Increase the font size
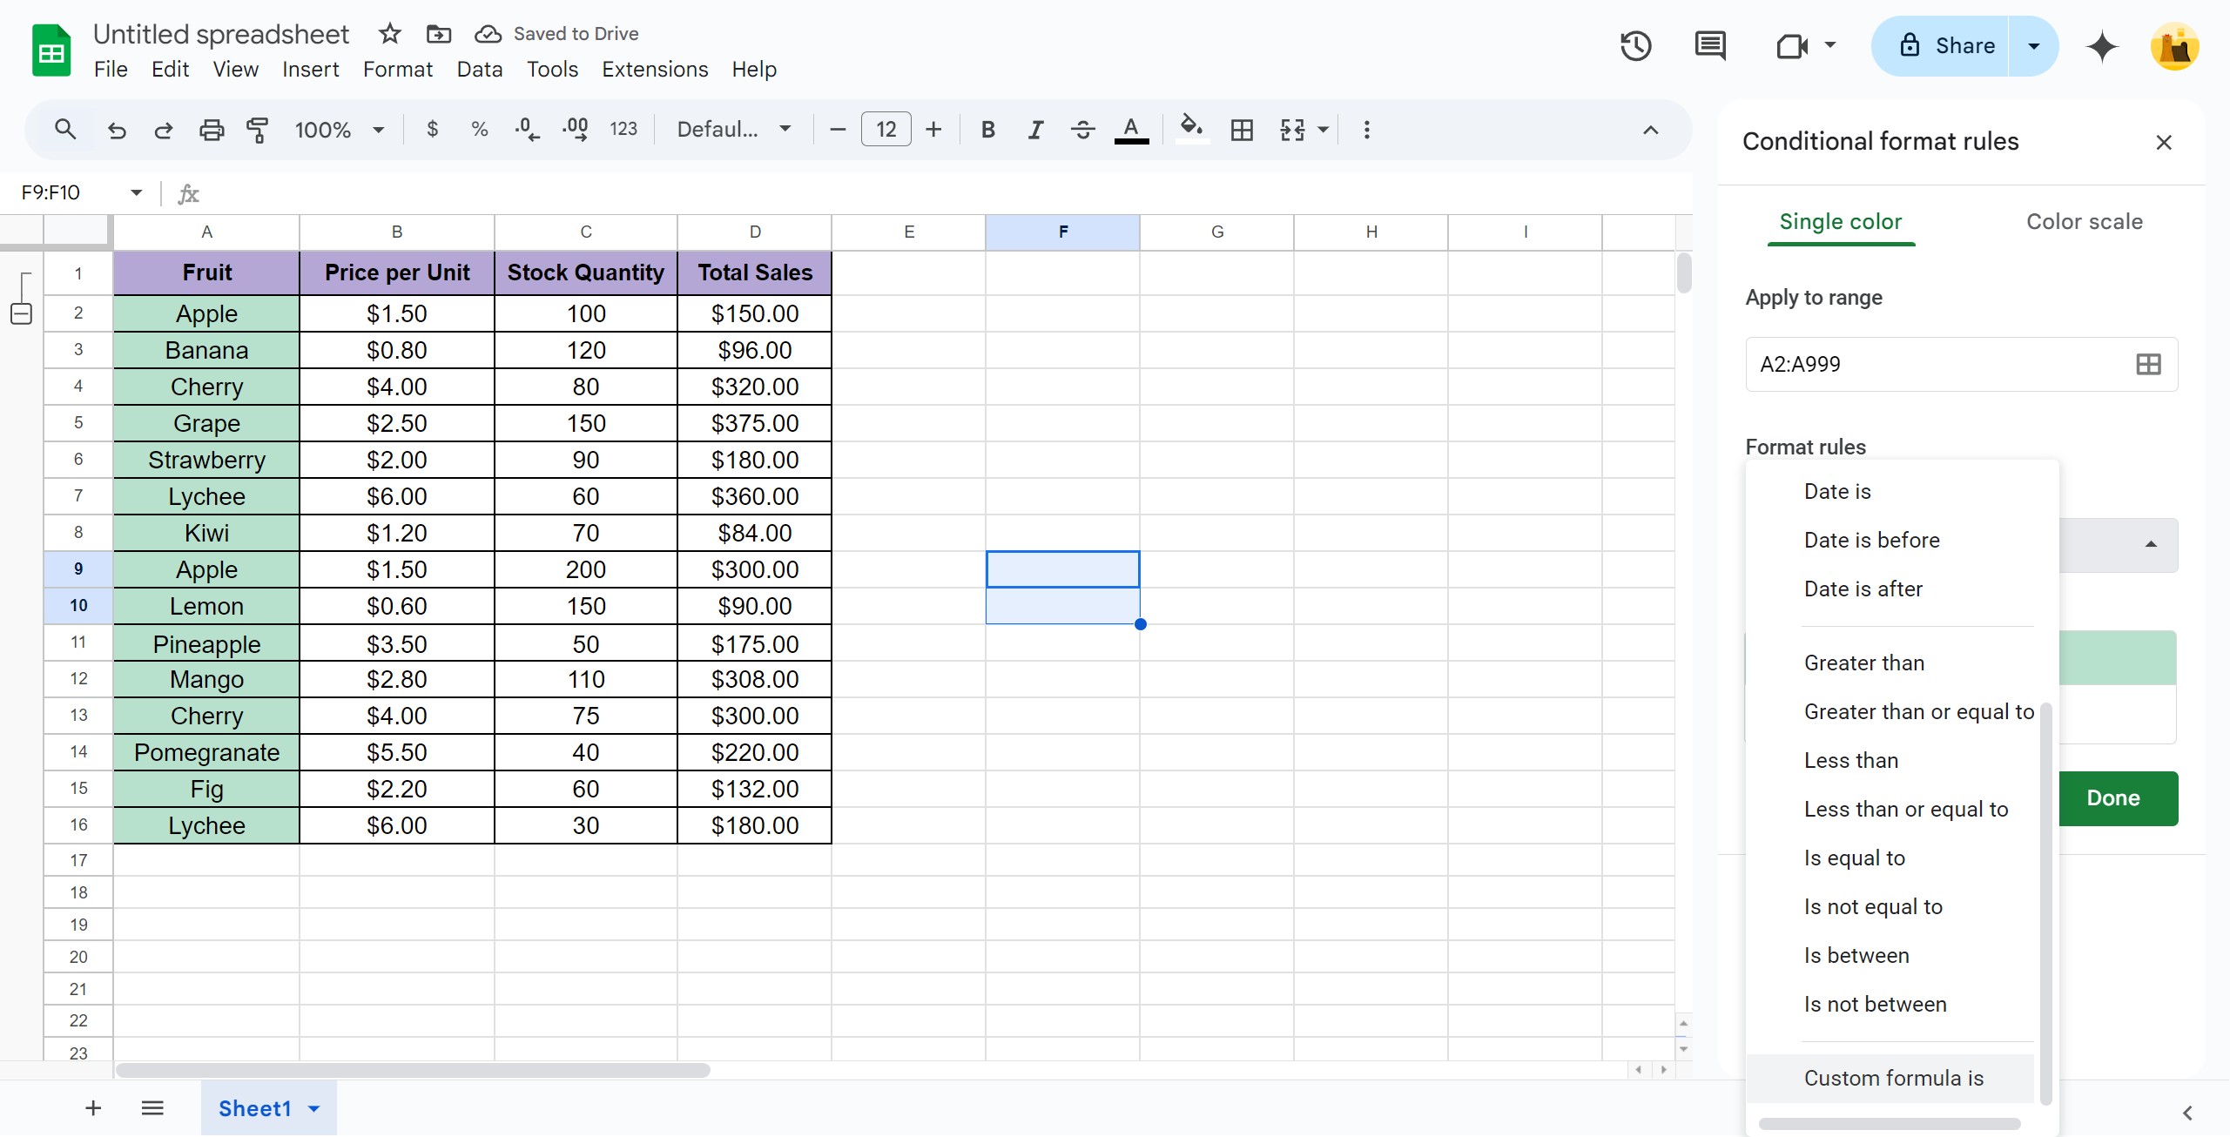The height and width of the screenshot is (1137, 2230). pos(933,130)
